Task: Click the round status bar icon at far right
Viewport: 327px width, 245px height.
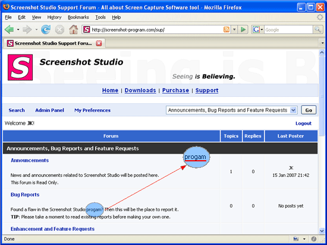Action: point(314,238)
